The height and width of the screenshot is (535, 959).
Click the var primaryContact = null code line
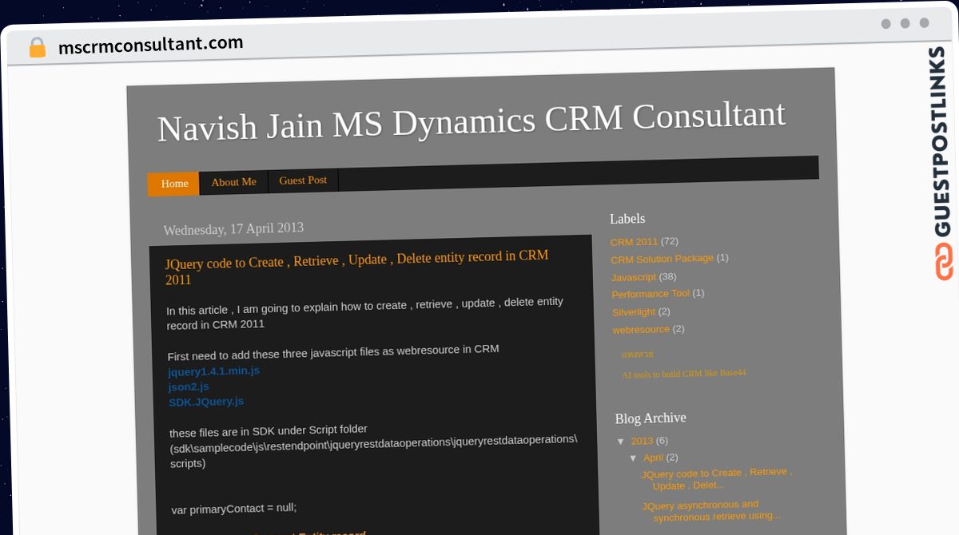(x=234, y=508)
